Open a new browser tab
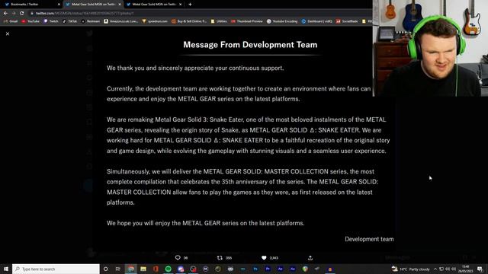This screenshot has height=274, width=488. pyautogui.click(x=190, y=5)
